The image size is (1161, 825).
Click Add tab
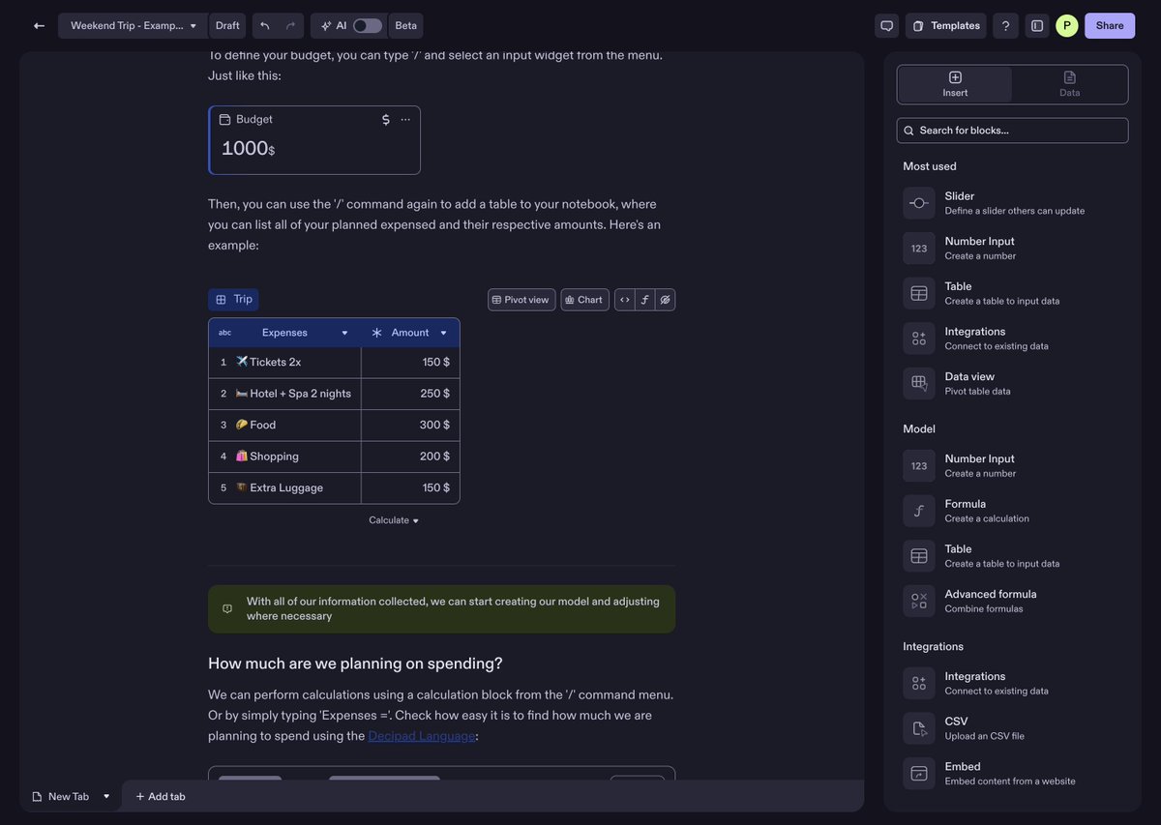pyautogui.click(x=161, y=797)
